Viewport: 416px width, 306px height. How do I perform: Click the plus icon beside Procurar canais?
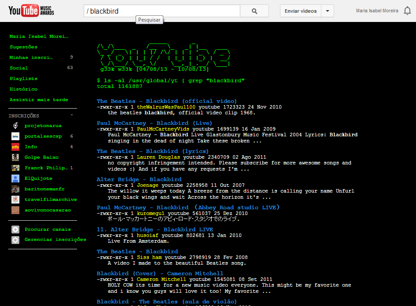click(15, 229)
